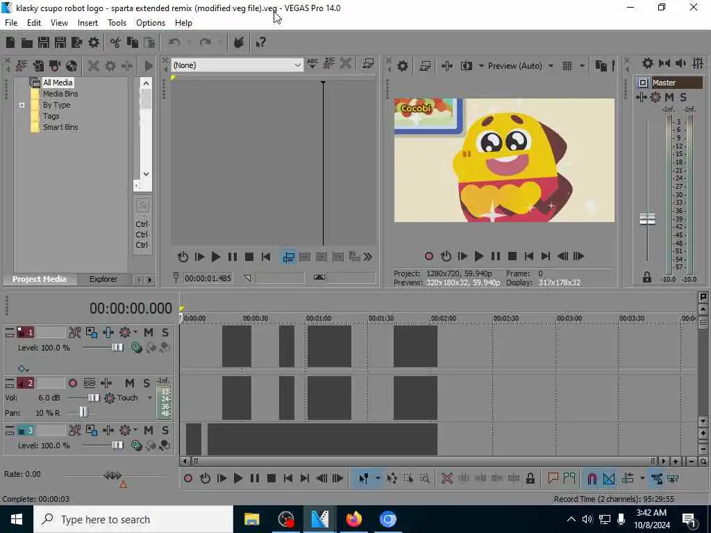The width and height of the screenshot is (711, 533).
Task: Toggle the Lock envelopes padlock icon
Action: [530, 478]
